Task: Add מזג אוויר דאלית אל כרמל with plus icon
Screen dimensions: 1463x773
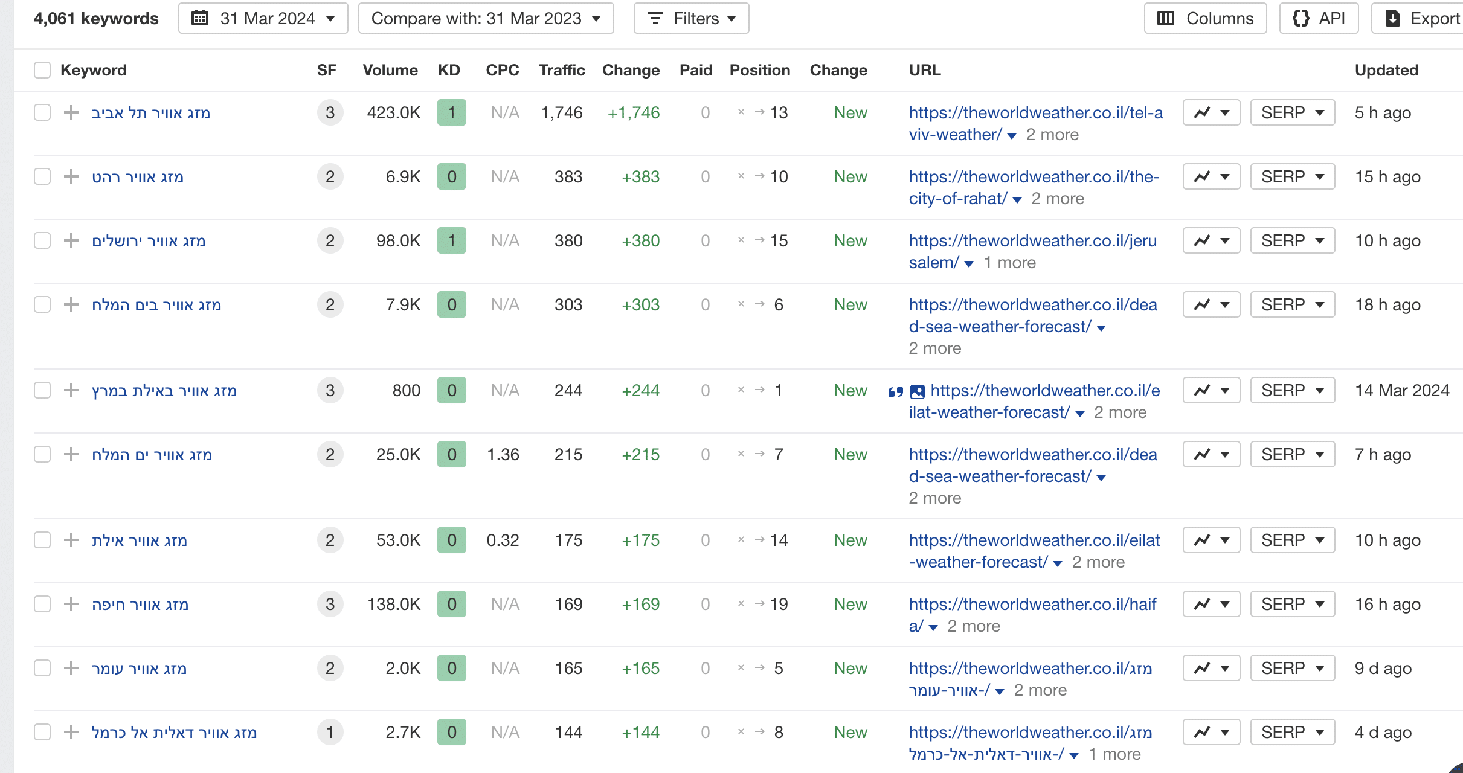Action: [71, 732]
